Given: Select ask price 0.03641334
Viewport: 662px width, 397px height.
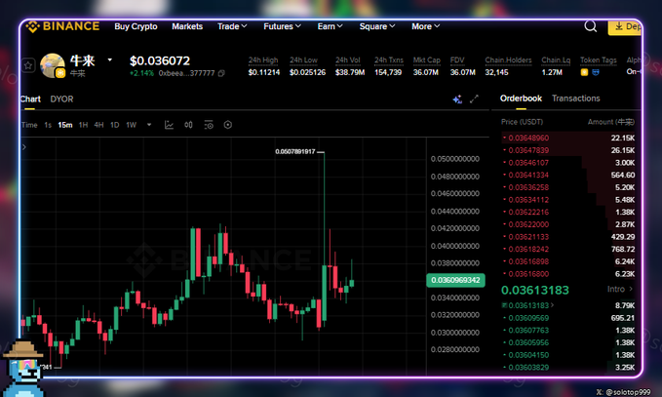Looking at the screenshot, I should tap(528, 175).
